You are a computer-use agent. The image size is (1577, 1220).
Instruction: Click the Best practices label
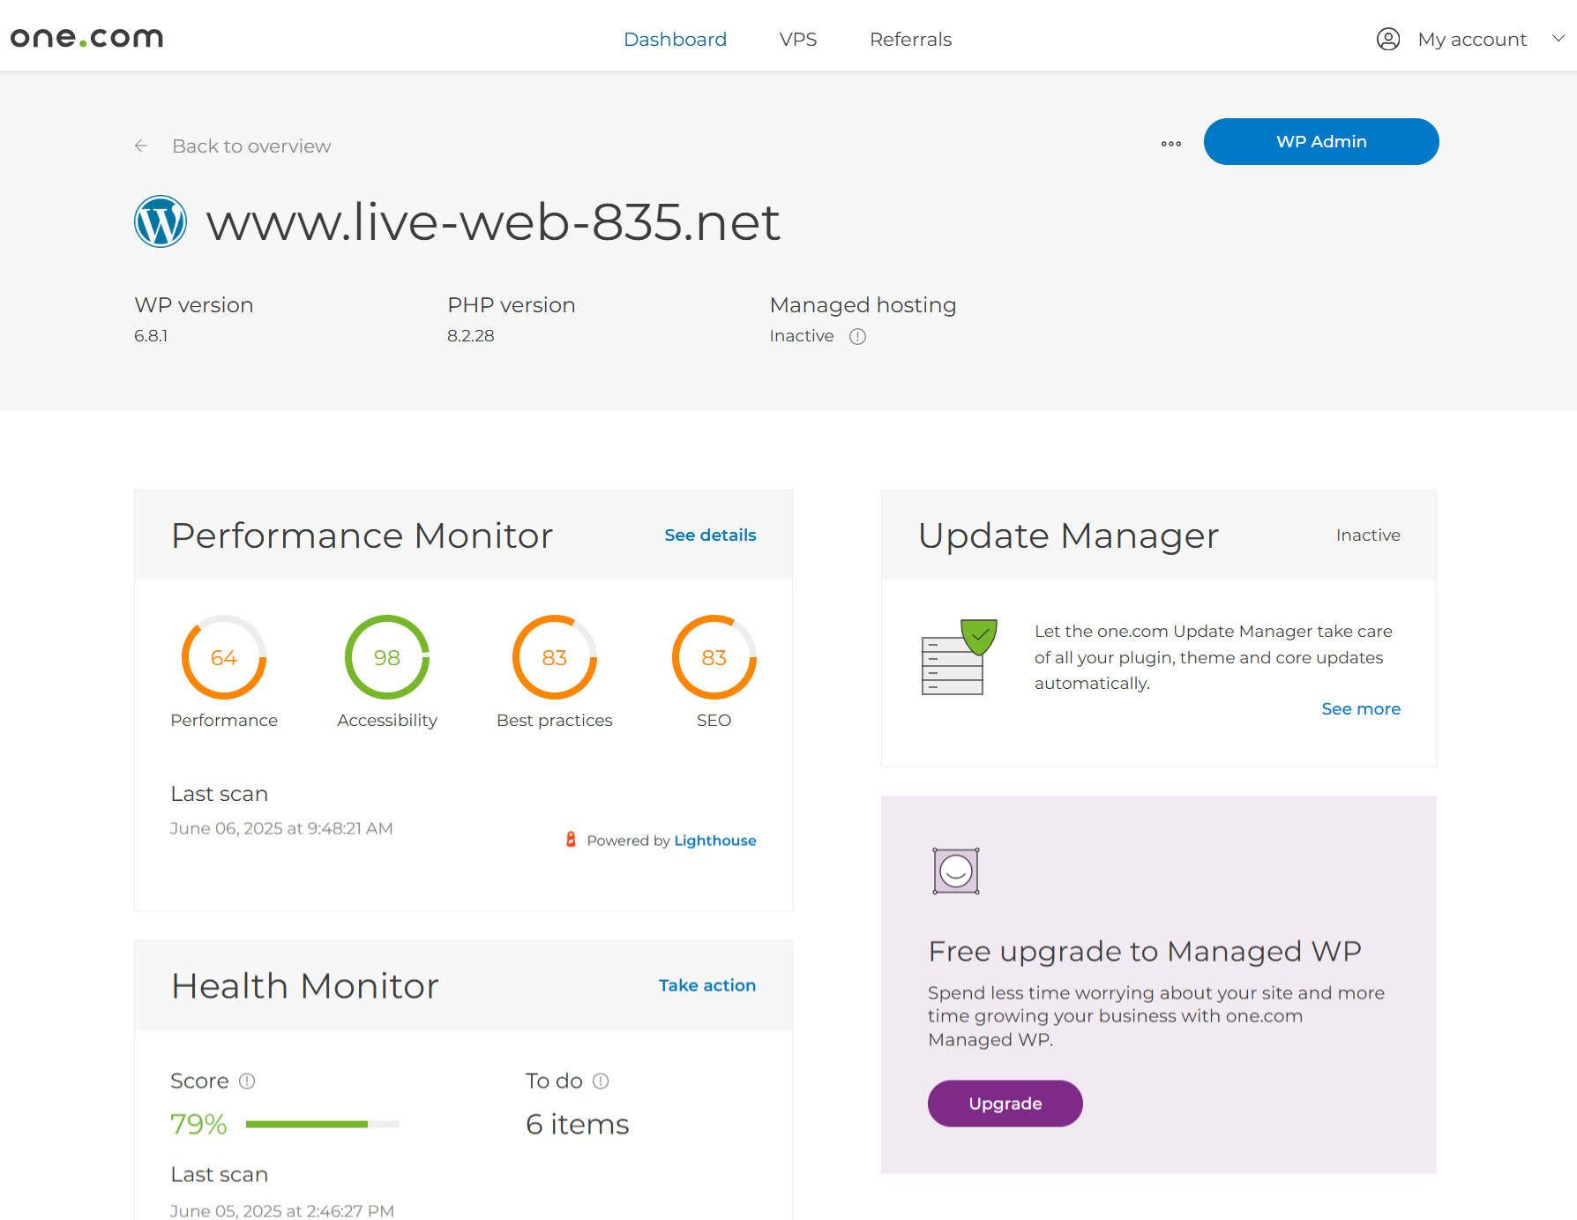[555, 721]
